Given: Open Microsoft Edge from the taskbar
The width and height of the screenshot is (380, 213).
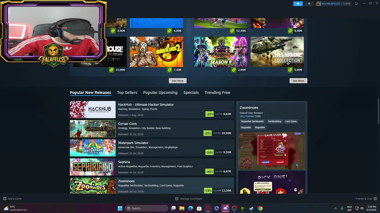Looking at the screenshot, I should [x=191, y=208].
